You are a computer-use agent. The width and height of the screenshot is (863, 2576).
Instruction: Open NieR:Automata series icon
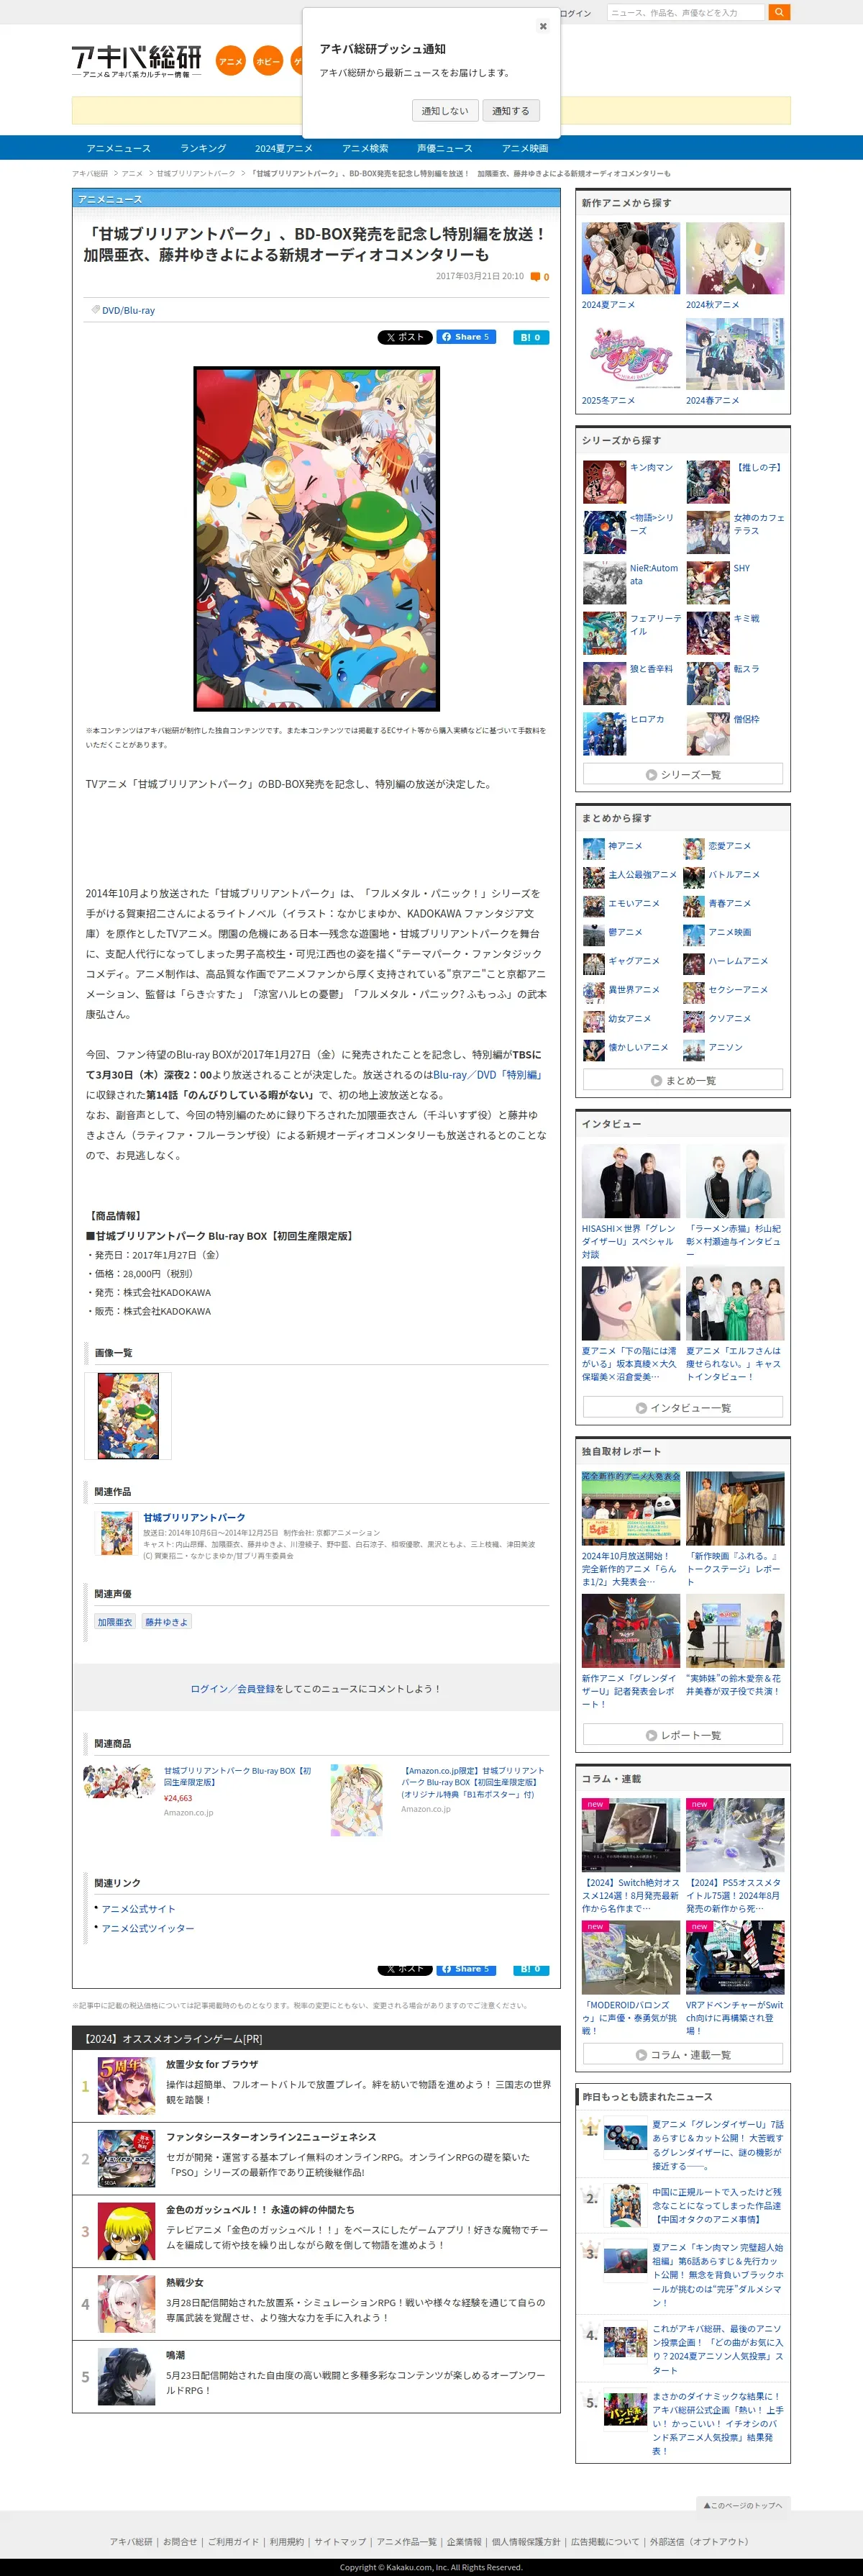coord(604,583)
